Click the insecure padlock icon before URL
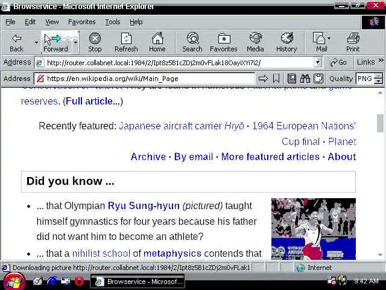Viewport: 386px width, 290px height. coord(40,79)
